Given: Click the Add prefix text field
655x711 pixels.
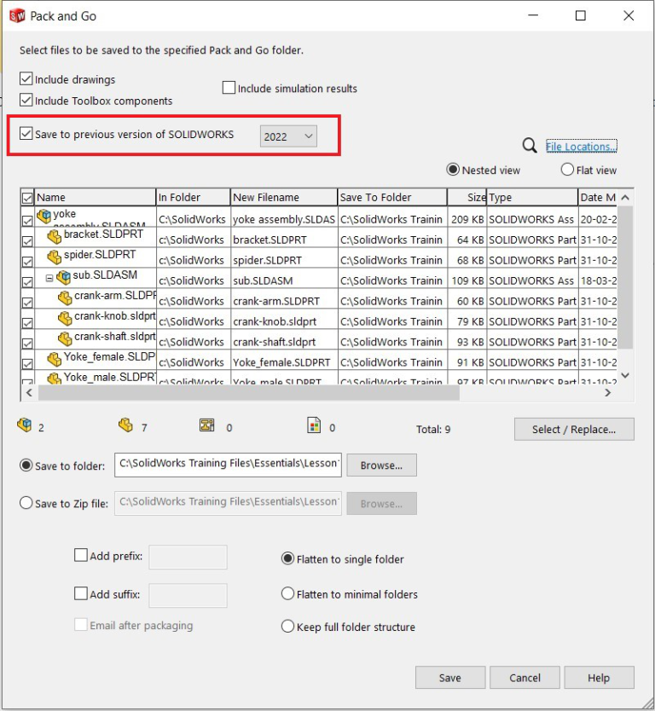Looking at the screenshot, I should click(188, 557).
